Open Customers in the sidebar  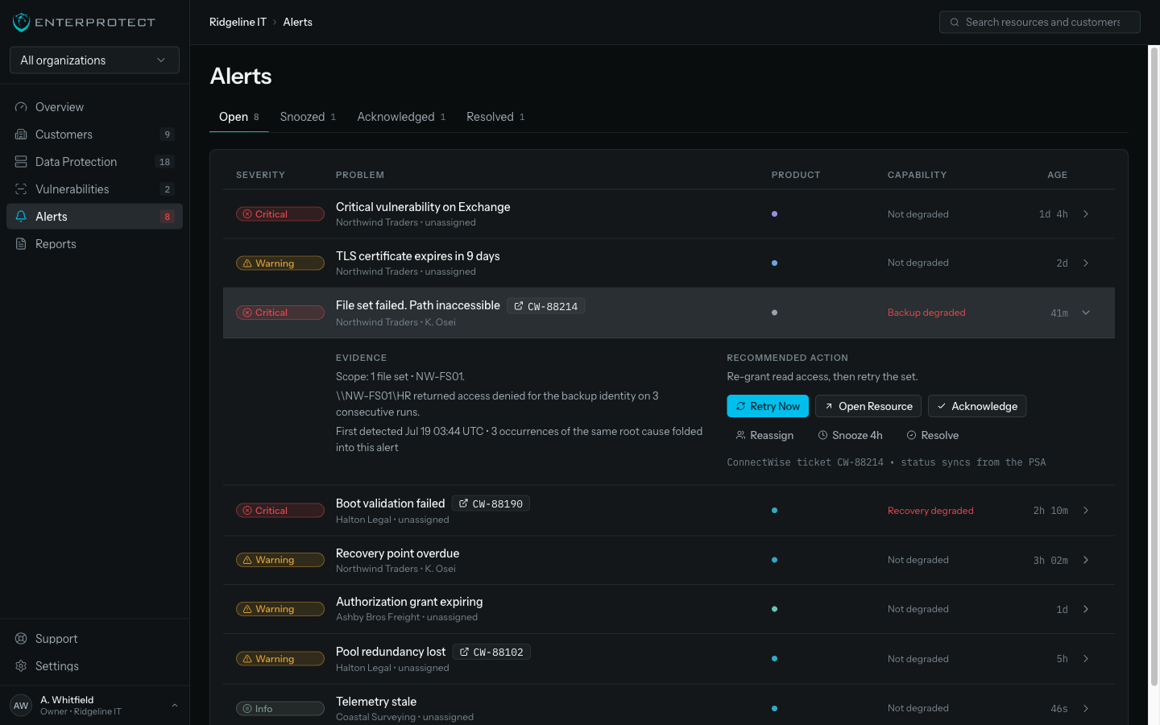pos(94,135)
